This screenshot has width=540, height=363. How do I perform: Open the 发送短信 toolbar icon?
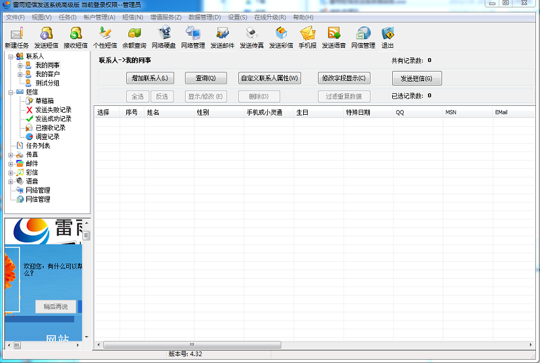point(46,37)
